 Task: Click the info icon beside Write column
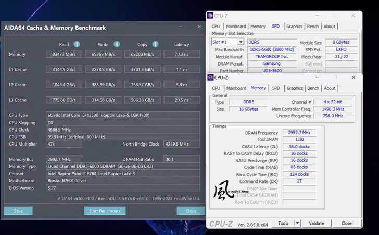pos(116,44)
